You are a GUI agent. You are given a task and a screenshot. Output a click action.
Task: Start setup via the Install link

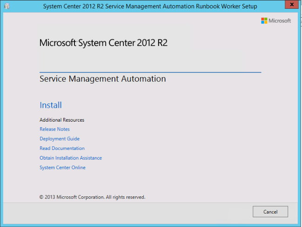[51, 105]
